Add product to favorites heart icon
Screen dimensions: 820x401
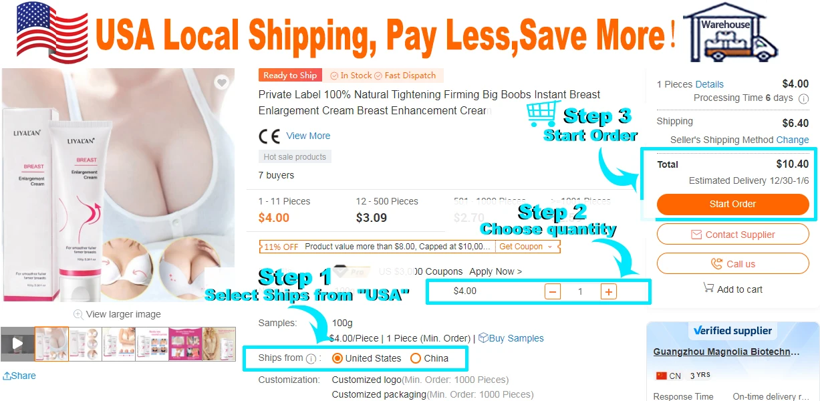click(222, 83)
